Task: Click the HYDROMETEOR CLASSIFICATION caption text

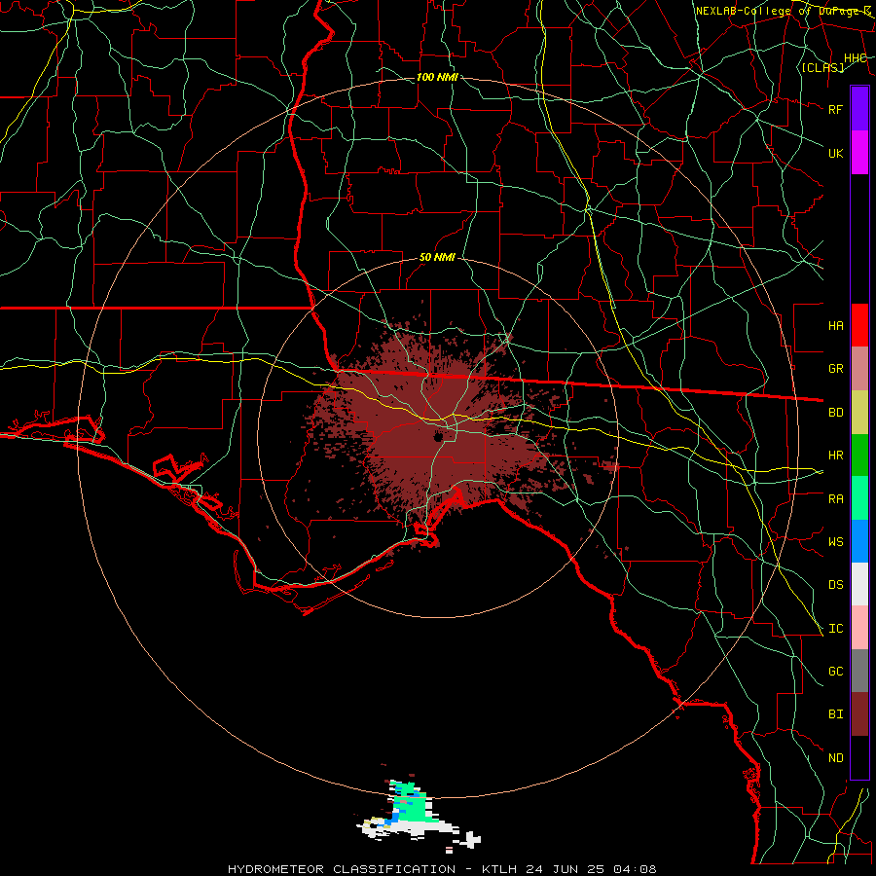Action: pyautogui.click(x=342, y=869)
